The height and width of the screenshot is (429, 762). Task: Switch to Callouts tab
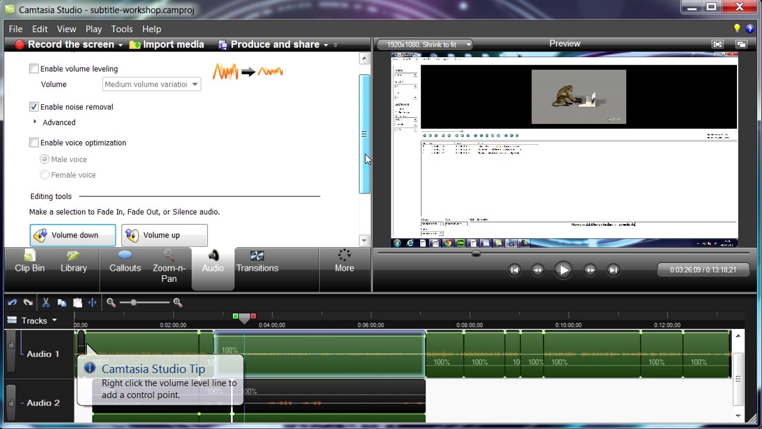125,262
